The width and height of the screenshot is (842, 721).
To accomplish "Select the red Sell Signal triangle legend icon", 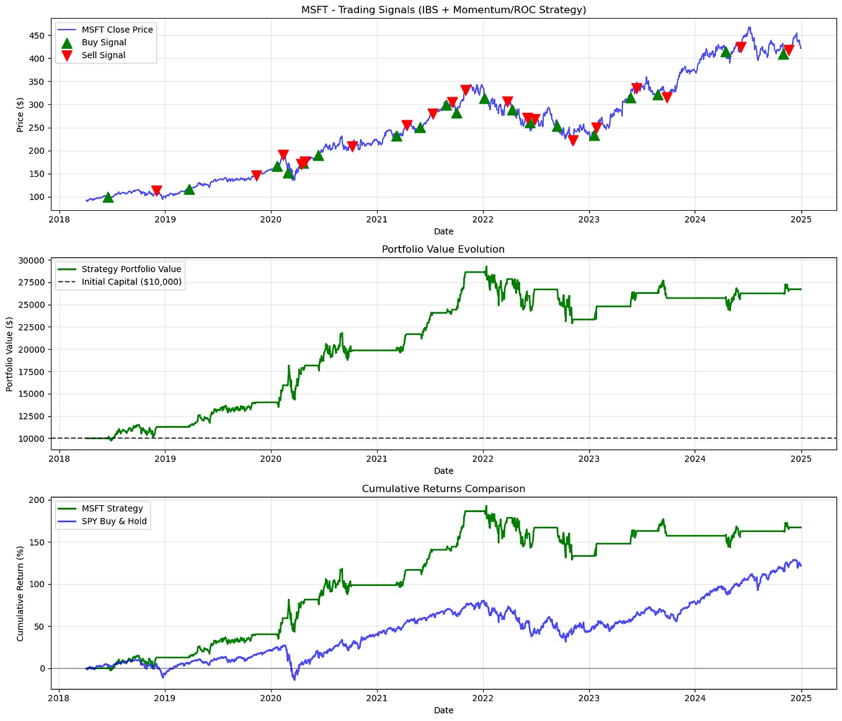I will [x=67, y=55].
